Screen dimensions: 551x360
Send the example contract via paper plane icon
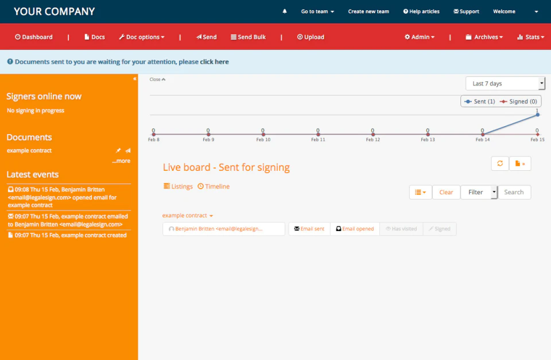[128, 151]
